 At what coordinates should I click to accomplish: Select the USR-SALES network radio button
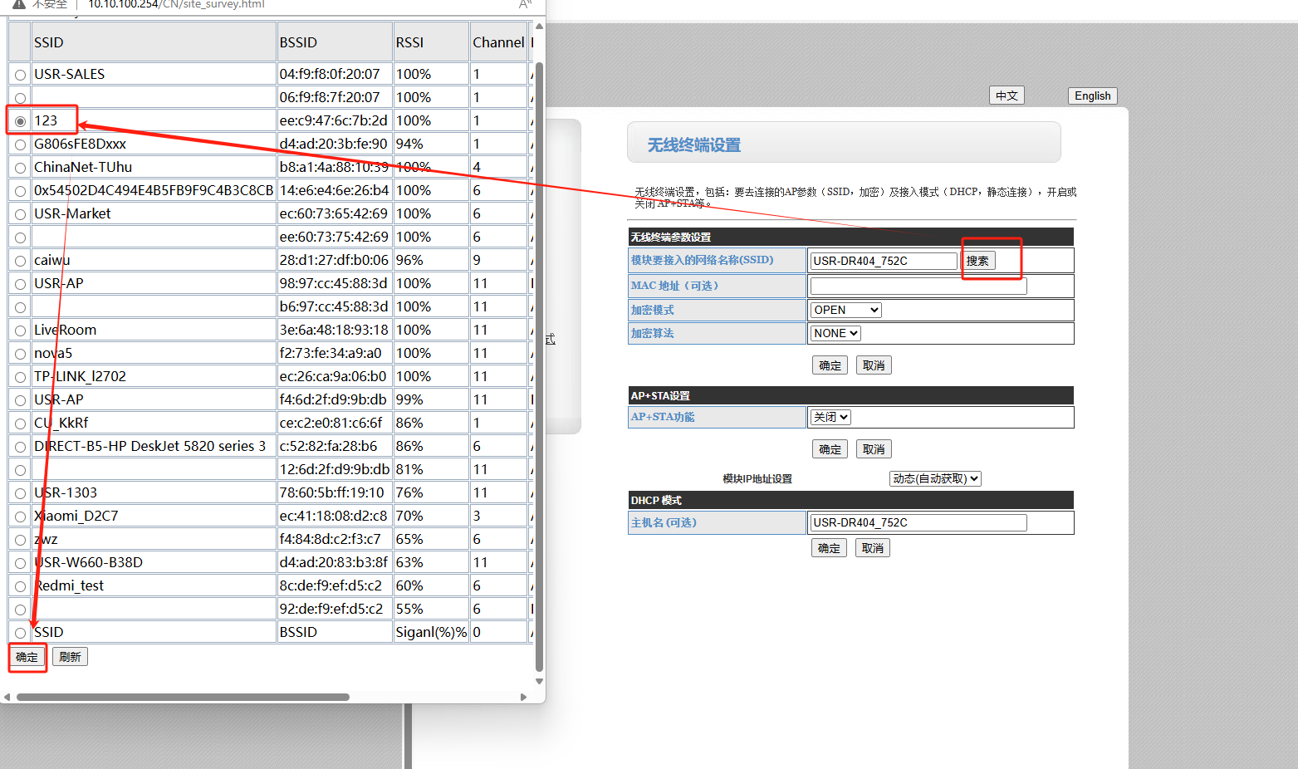[21, 75]
